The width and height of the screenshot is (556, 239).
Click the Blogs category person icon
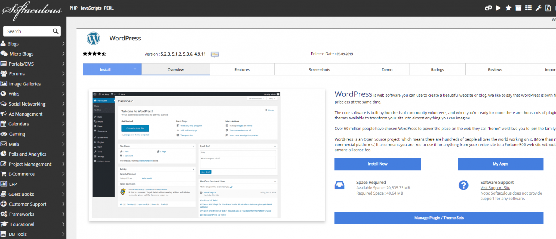click(x=3, y=44)
